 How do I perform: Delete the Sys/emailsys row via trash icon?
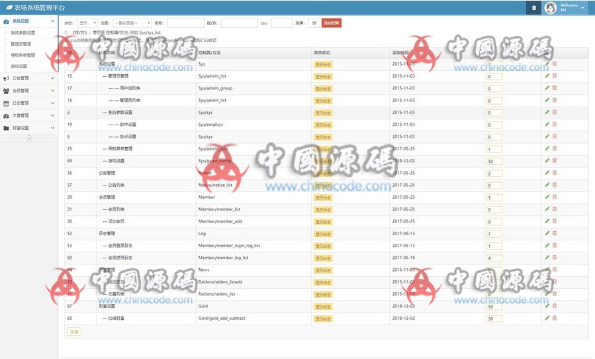[555, 125]
